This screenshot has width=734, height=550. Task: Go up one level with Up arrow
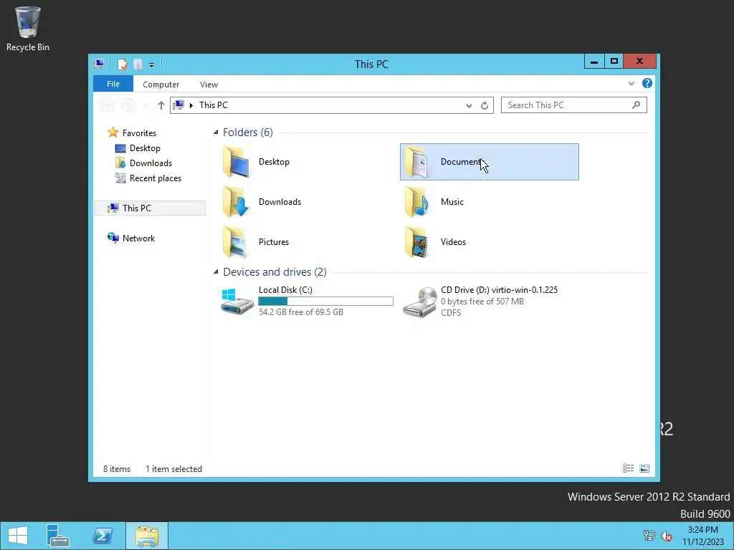coord(161,105)
